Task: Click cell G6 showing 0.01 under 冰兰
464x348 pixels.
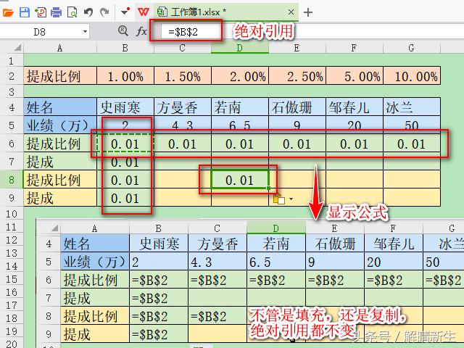Action: (411, 144)
